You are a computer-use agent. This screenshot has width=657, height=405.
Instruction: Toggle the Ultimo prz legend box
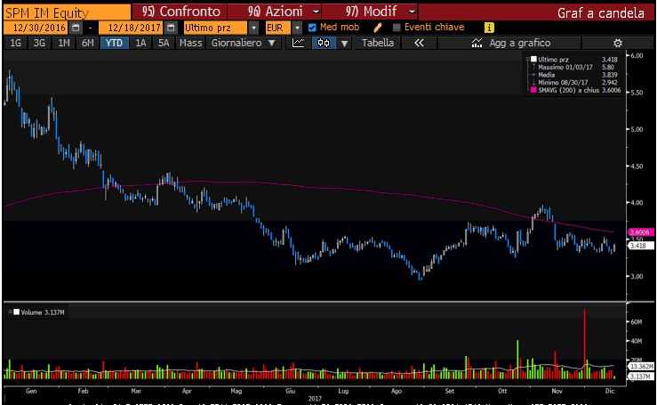[x=533, y=59]
